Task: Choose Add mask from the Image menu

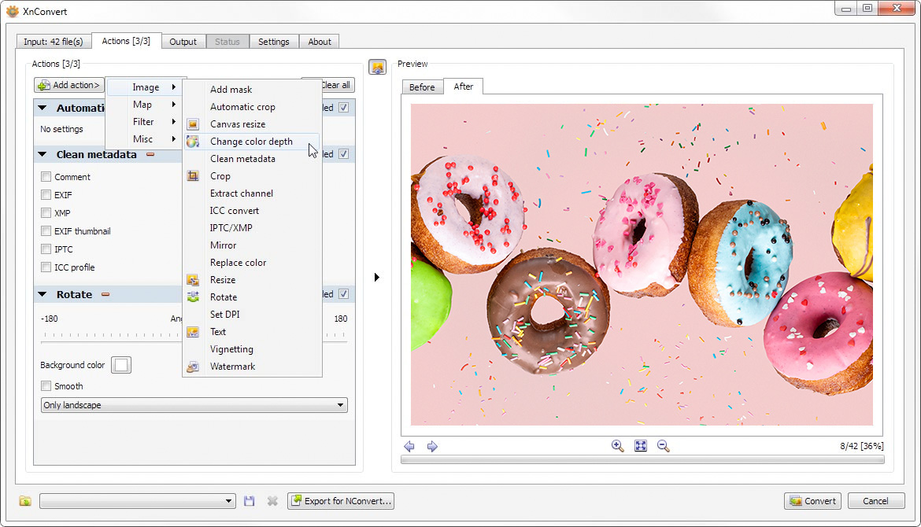Action: coord(253,89)
